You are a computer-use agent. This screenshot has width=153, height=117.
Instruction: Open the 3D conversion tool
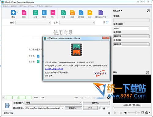point(81,13)
